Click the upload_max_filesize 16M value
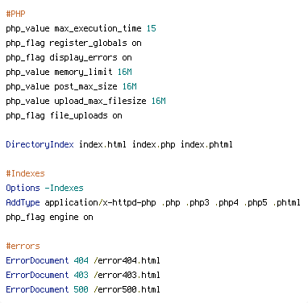Screen dimensions: 308x303 [x=159, y=101]
